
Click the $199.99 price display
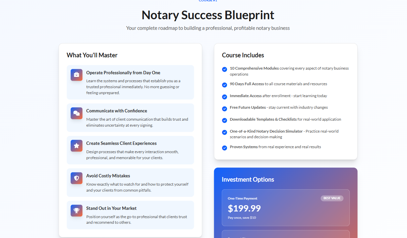coord(244,208)
